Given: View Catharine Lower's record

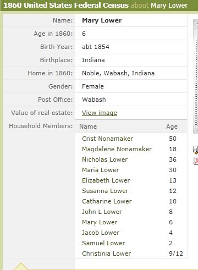Looking at the screenshot, I should 107,201.
